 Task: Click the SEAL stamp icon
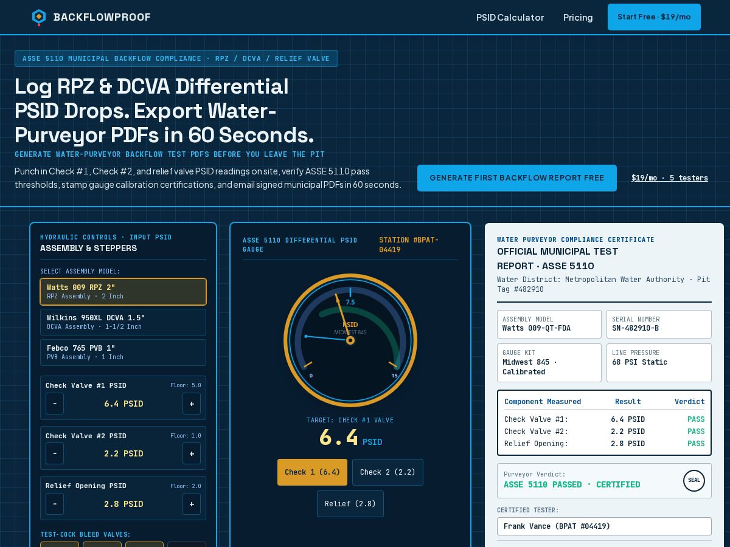[694, 481]
